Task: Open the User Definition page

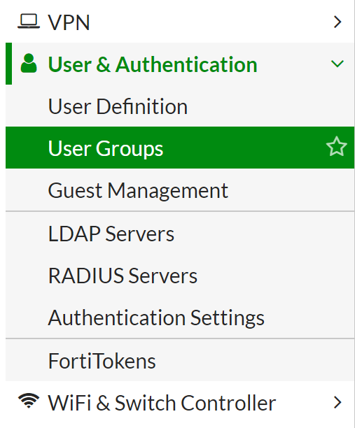Action: (118, 106)
